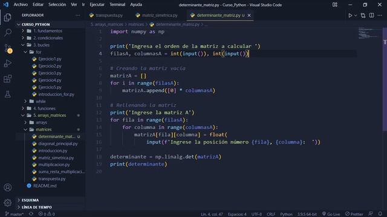Screen dimensions: 387x217
Task: Open the Accounts menu icon
Action: pos(8,187)
